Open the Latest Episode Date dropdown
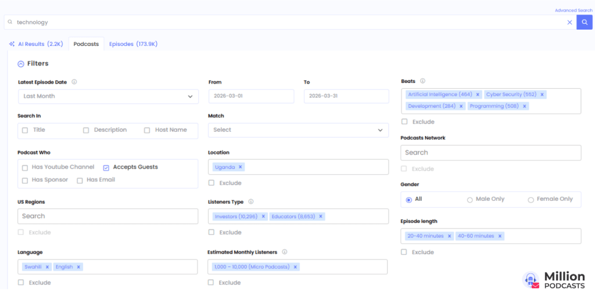The height and width of the screenshot is (300, 595). coord(107,96)
